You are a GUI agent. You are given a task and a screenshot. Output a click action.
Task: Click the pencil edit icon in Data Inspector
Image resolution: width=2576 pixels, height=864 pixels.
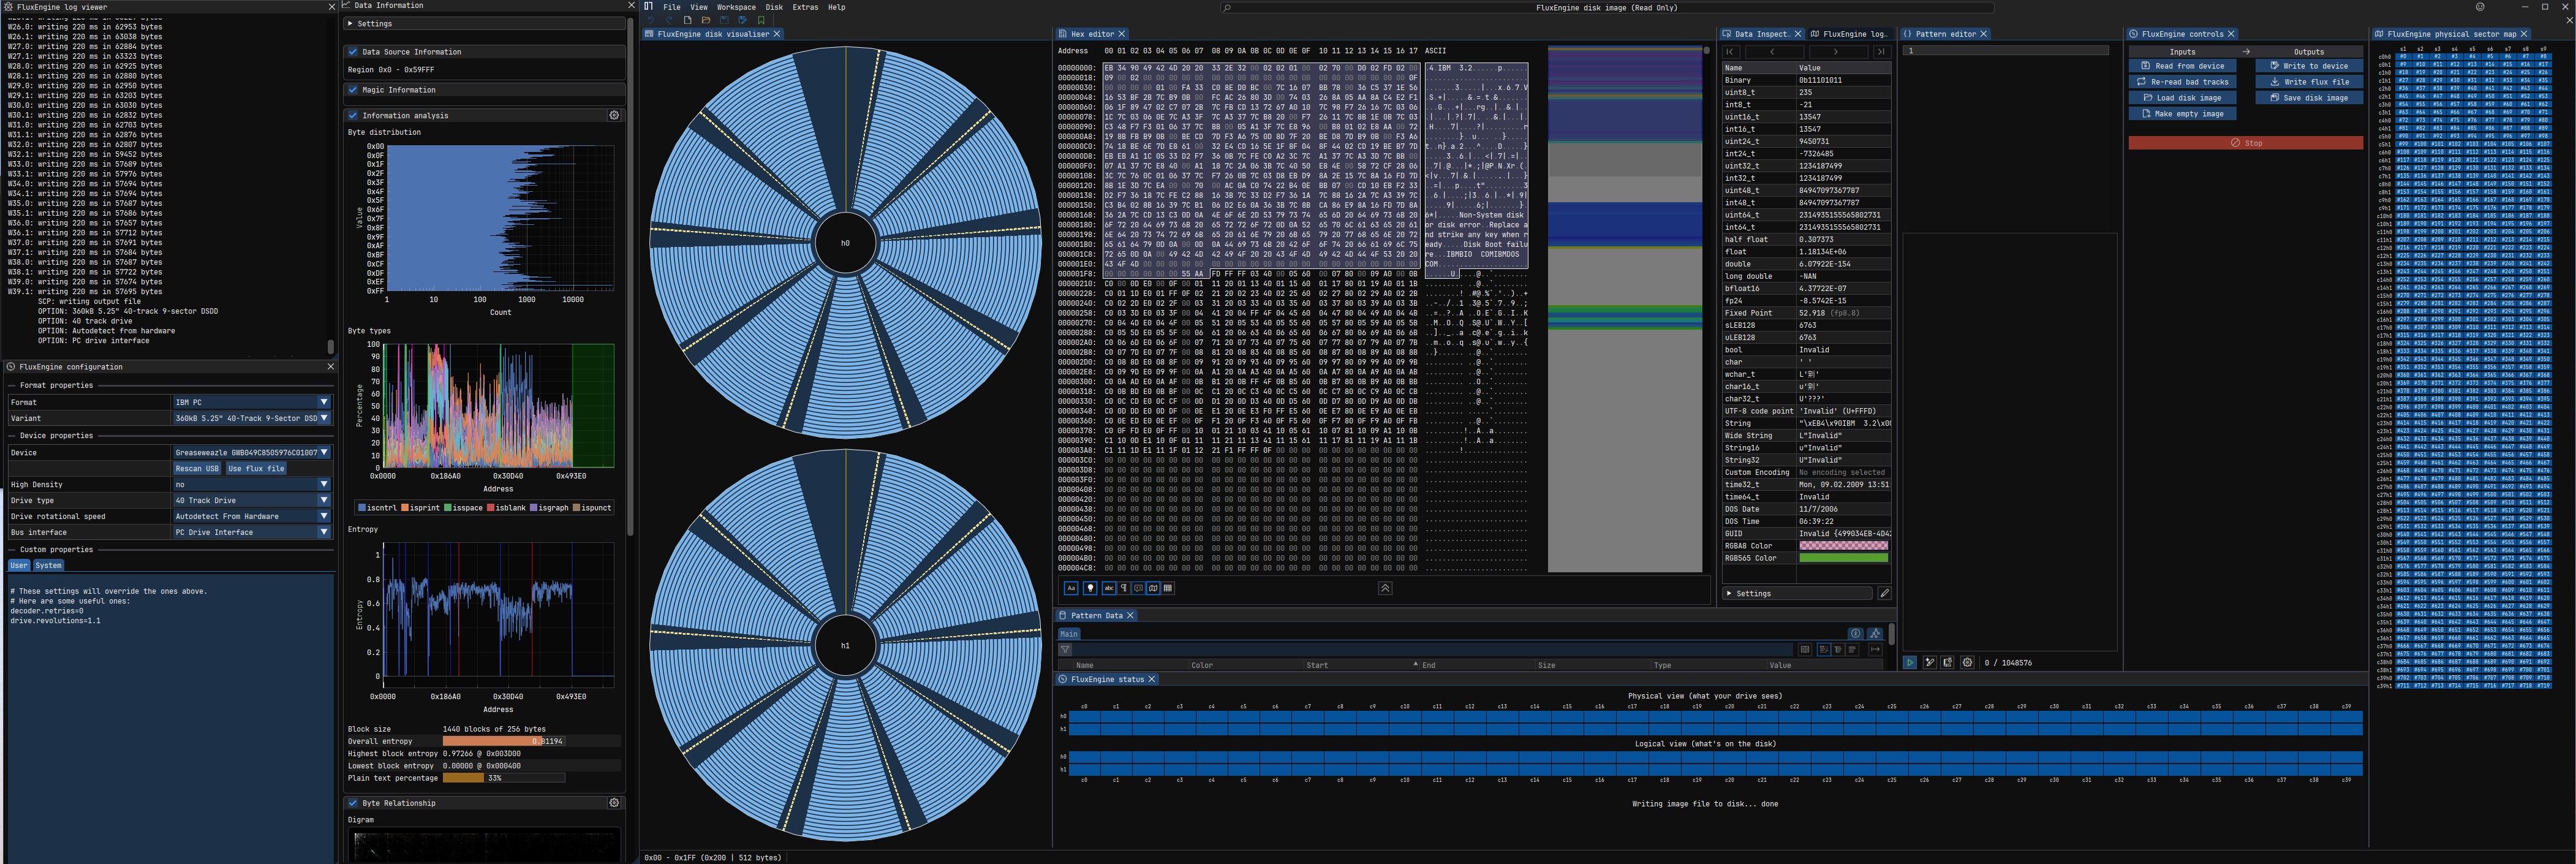click(x=1884, y=593)
